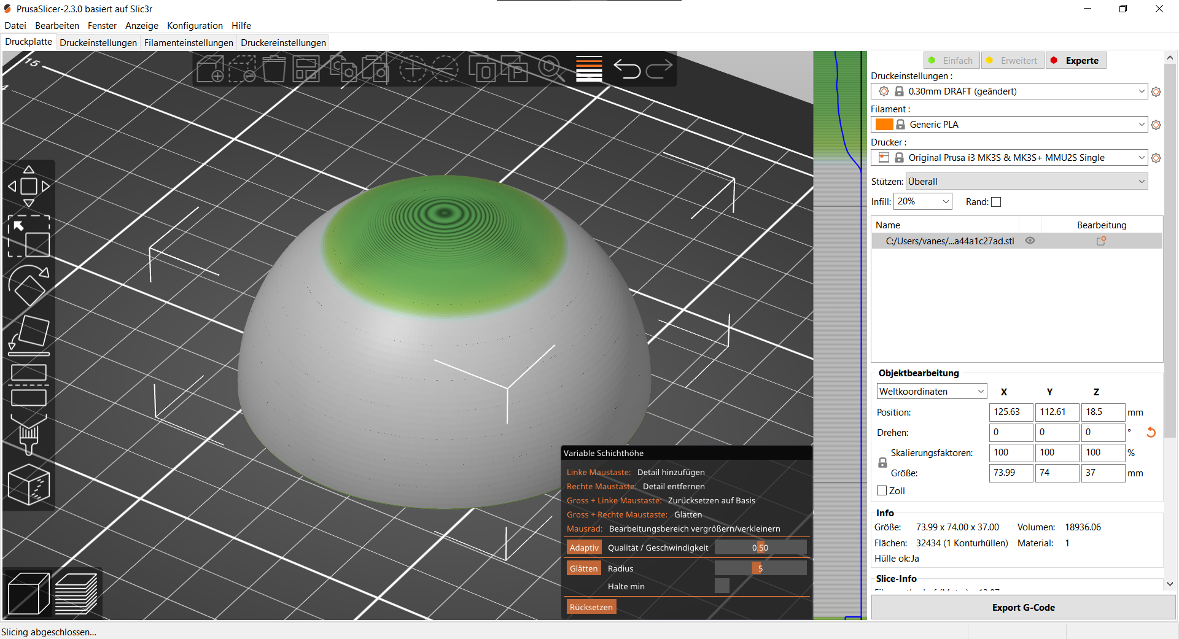The width and height of the screenshot is (1179, 639).
Task: Select the Move tool
Action: pos(29,186)
